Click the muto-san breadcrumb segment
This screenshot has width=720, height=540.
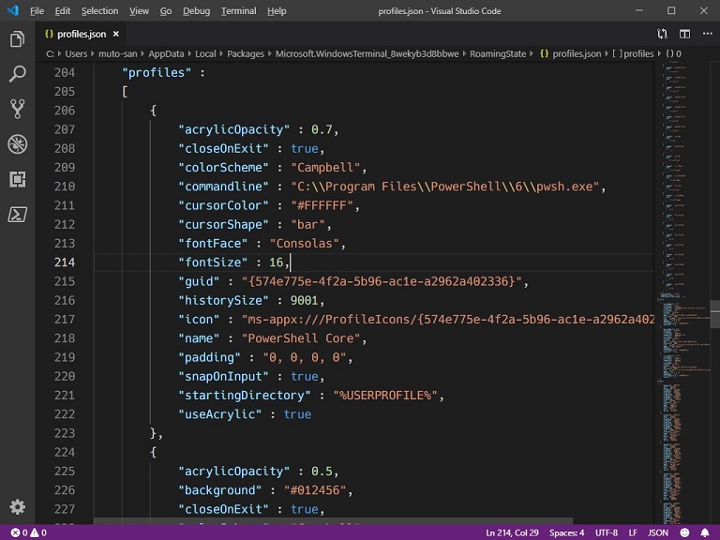[x=117, y=53]
